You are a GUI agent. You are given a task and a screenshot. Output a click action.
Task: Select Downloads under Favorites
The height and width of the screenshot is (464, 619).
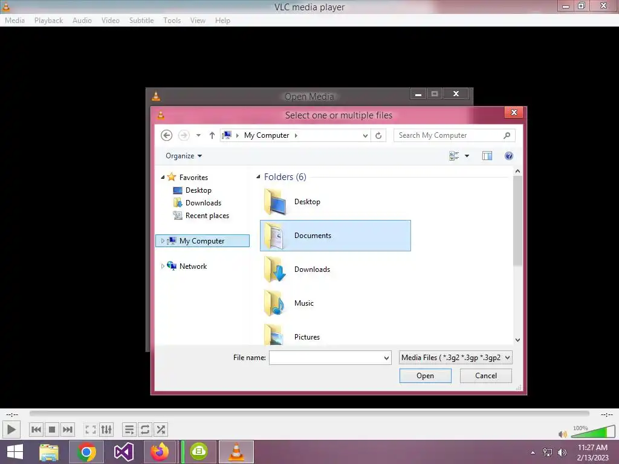pos(203,203)
